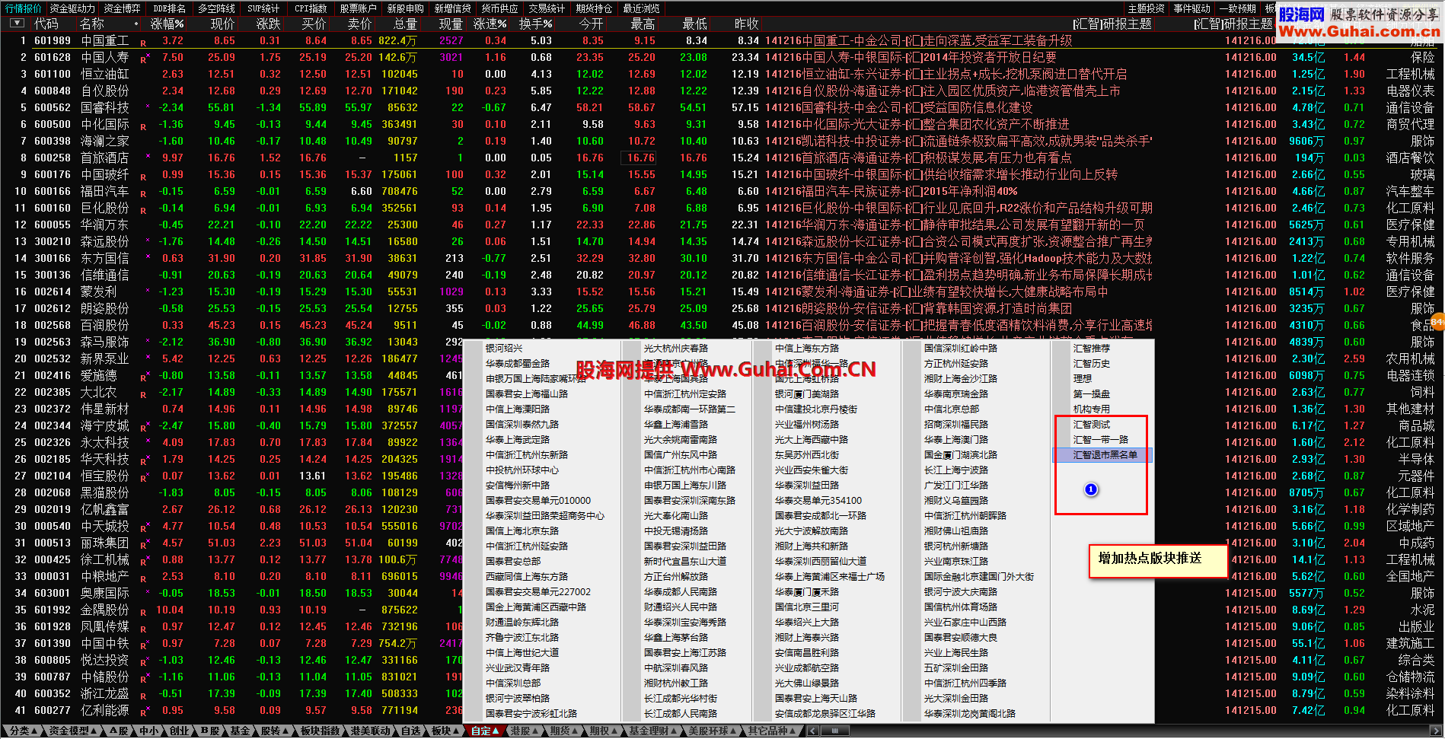Image resolution: width=1445 pixels, height=739 pixels.
Task: Open the 最近浏览 top tab
Action: 641,8
